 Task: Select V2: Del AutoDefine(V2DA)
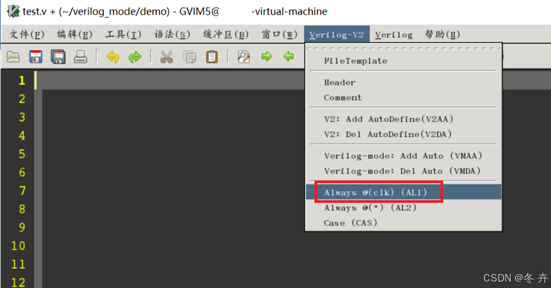click(x=404, y=134)
